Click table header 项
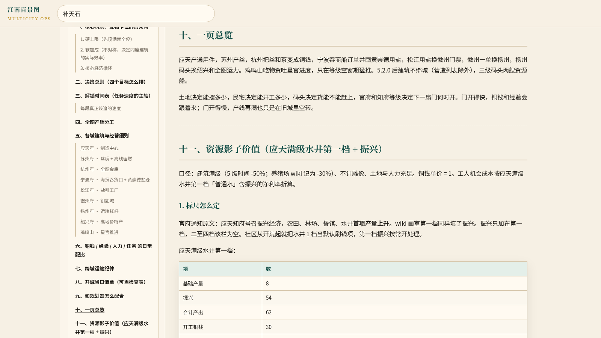The image size is (601, 338). click(220, 269)
